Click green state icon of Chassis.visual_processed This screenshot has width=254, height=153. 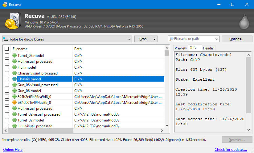(14, 73)
